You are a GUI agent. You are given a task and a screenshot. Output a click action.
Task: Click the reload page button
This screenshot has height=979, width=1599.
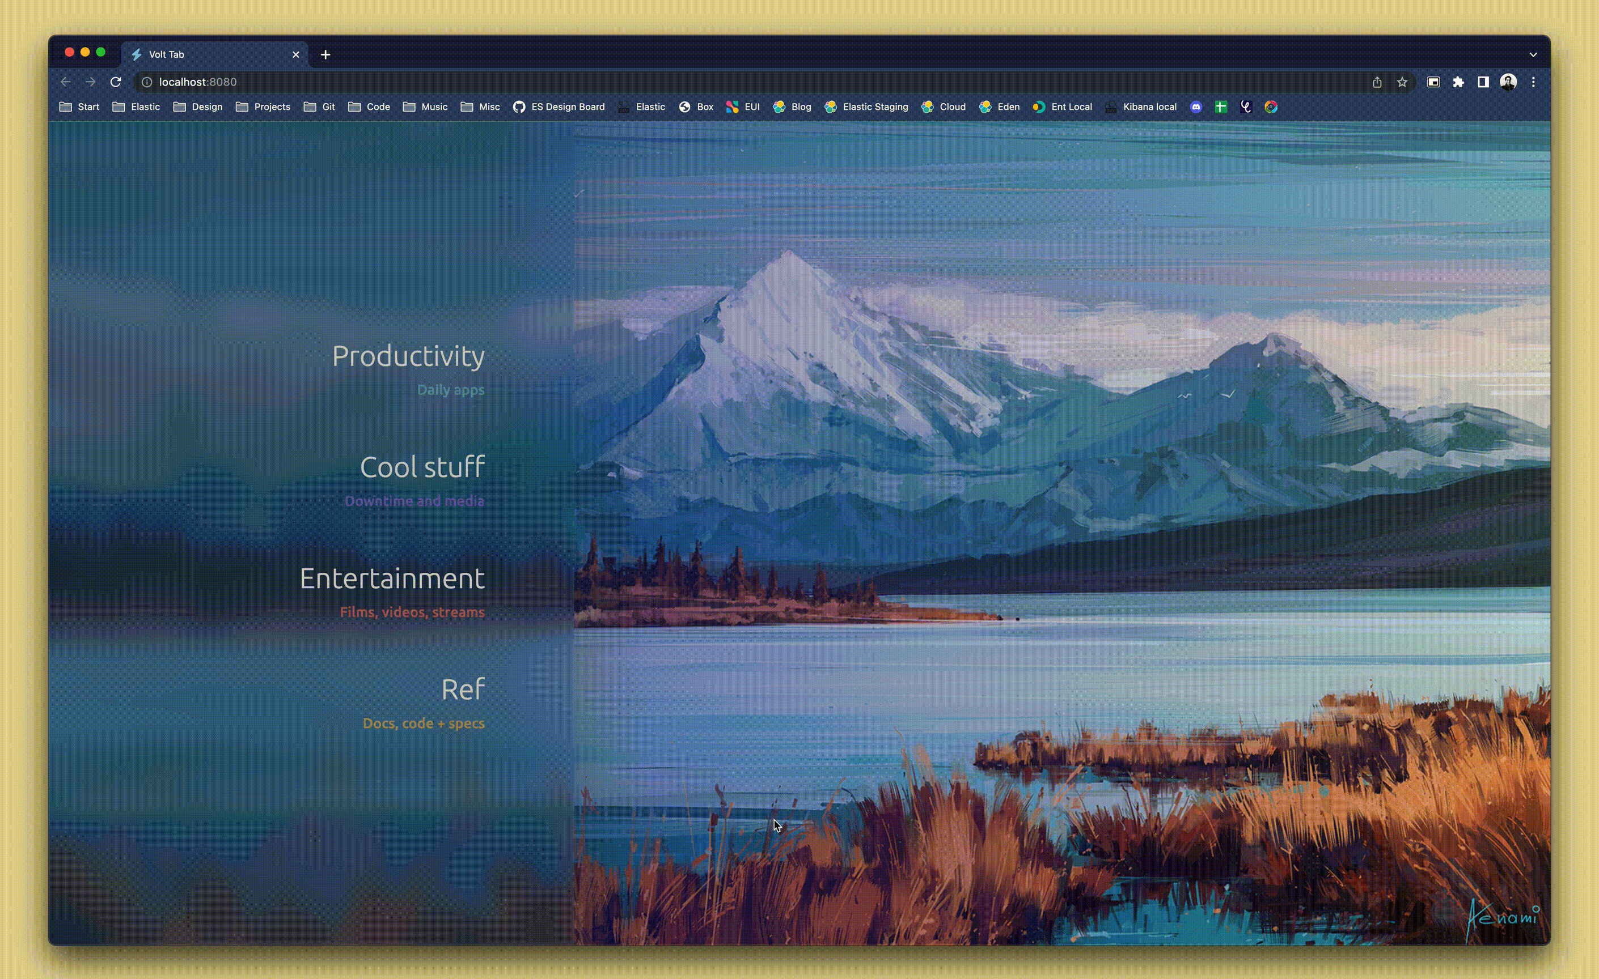point(116,82)
